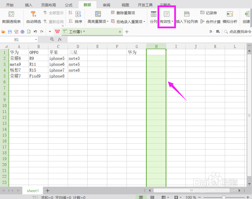Open the Name Box dropdown
This screenshot has height=199, width=252.
(x=36, y=40)
